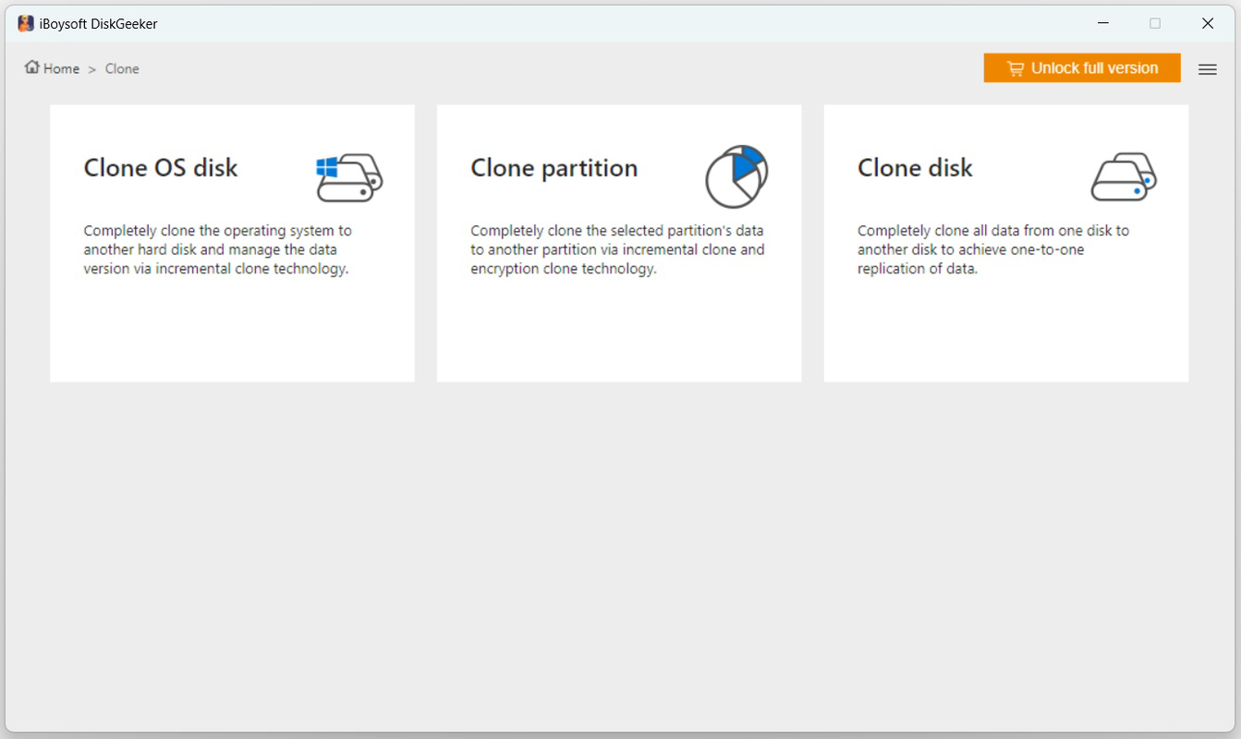Click the Clone disk drive icon
The height and width of the screenshot is (739, 1241).
click(1124, 177)
